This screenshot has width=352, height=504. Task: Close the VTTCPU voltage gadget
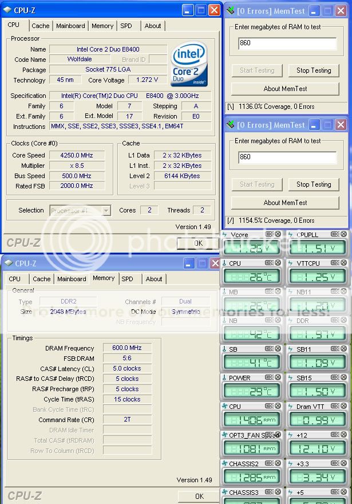click(343, 263)
